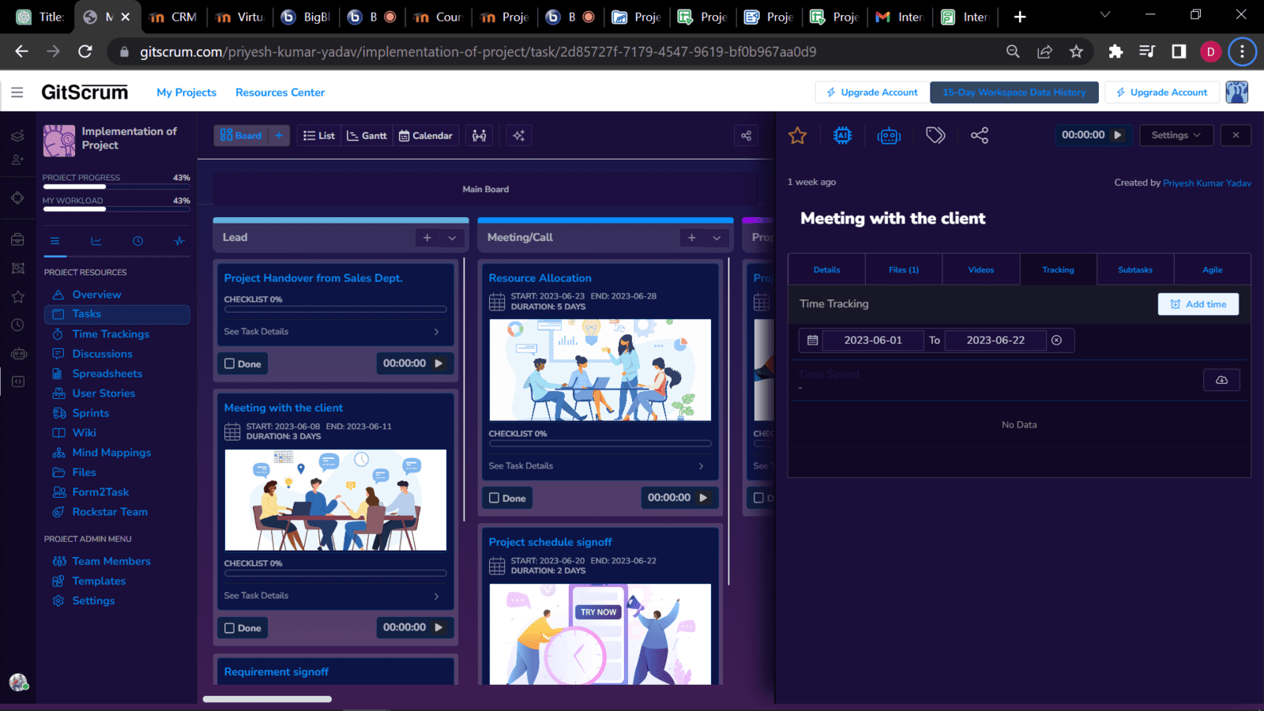The height and width of the screenshot is (711, 1264).
Task: Open Time Trackings in sidebar
Action: tap(111, 334)
